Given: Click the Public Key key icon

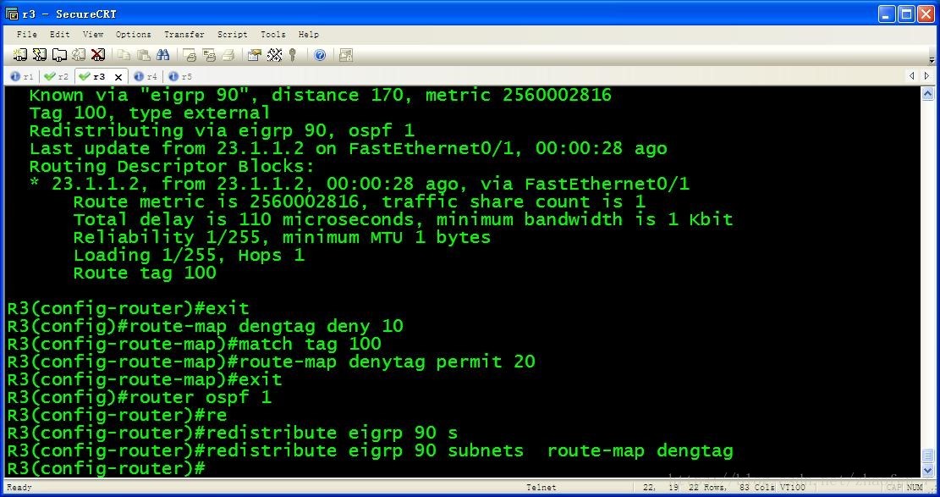Looking at the screenshot, I should [293, 55].
